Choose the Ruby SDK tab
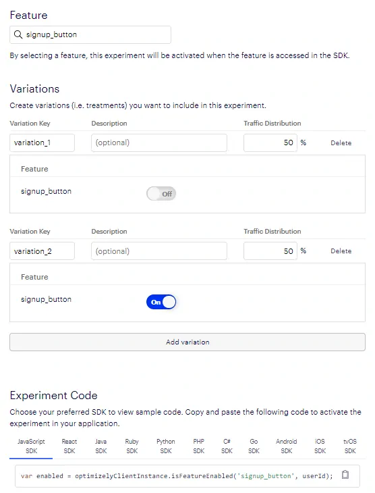 click(132, 446)
